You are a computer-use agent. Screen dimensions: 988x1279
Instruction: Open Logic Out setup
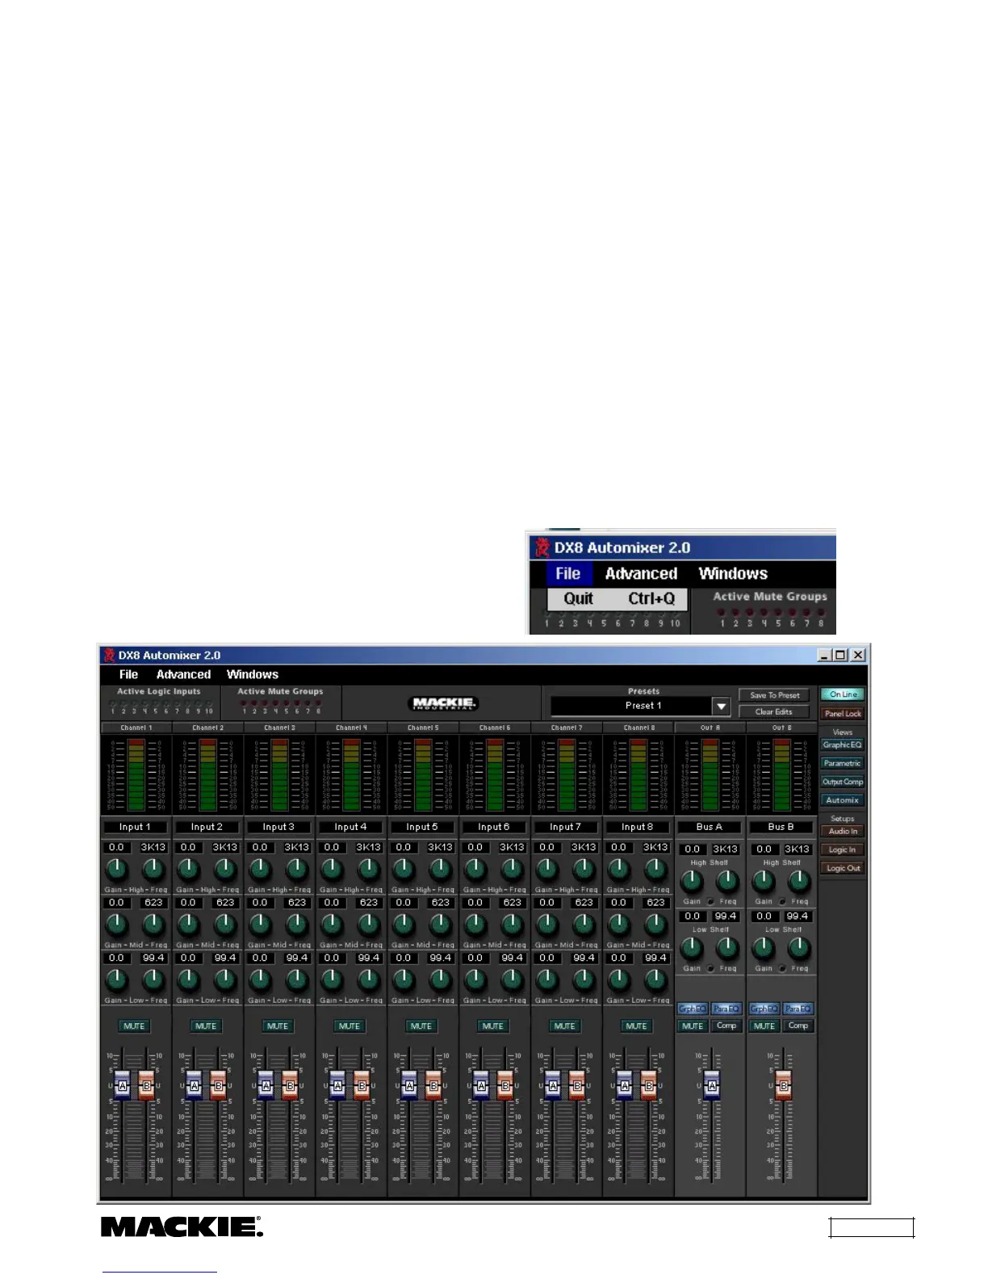[843, 868]
